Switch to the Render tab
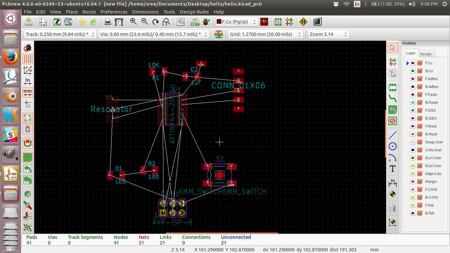 [x=426, y=54]
